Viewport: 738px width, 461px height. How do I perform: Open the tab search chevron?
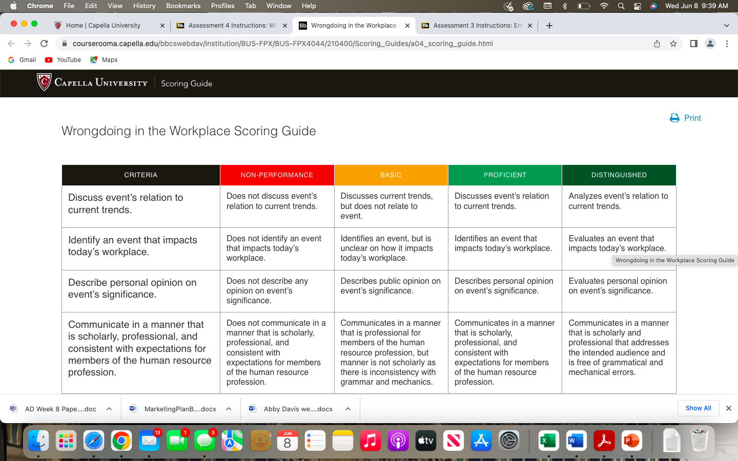tap(726, 26)
